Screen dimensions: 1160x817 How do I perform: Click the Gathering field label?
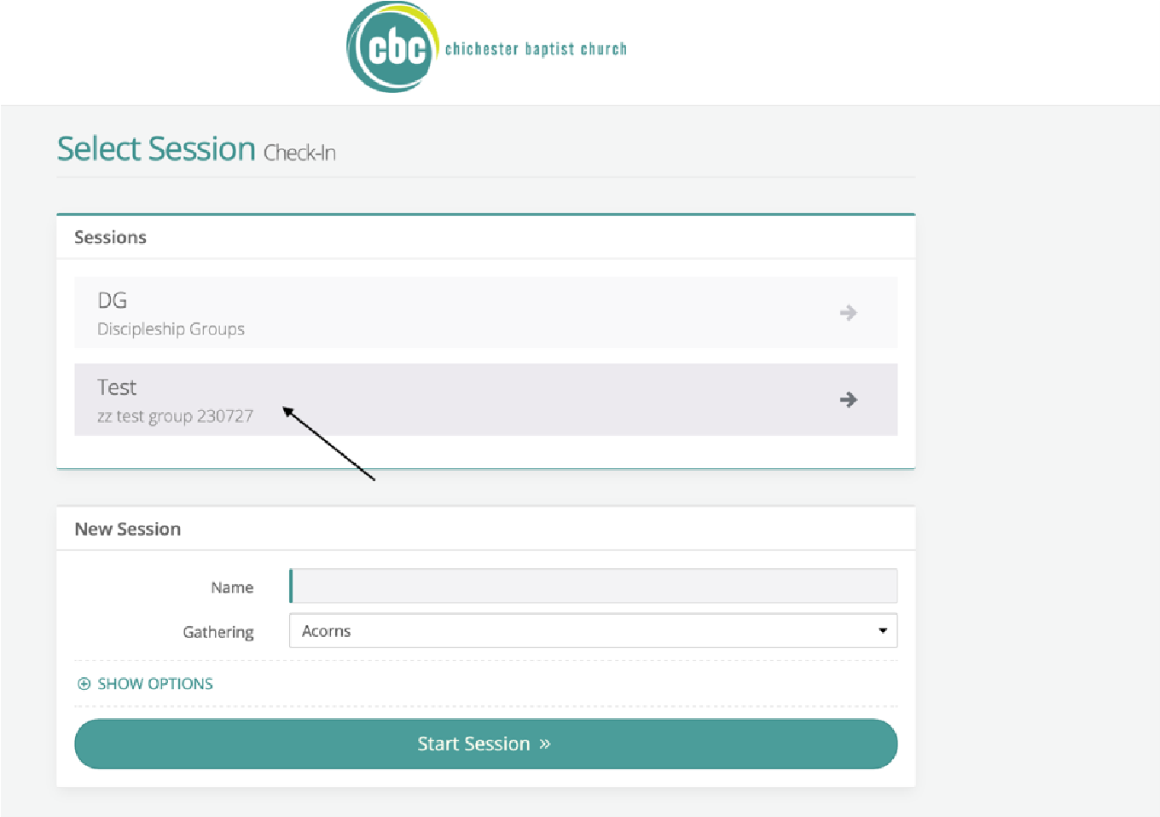tap(218, 632)
